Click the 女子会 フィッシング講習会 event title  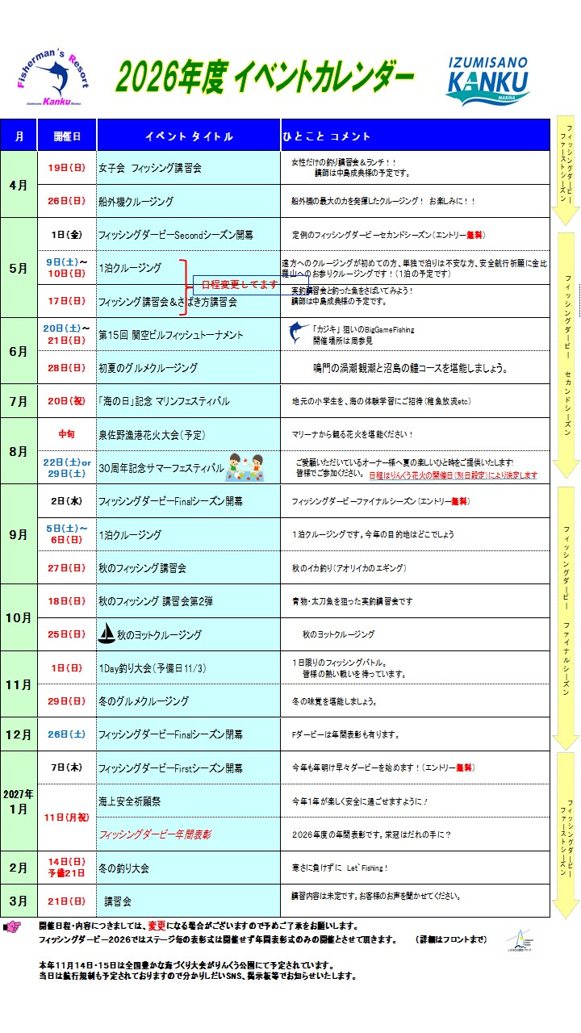150,168
